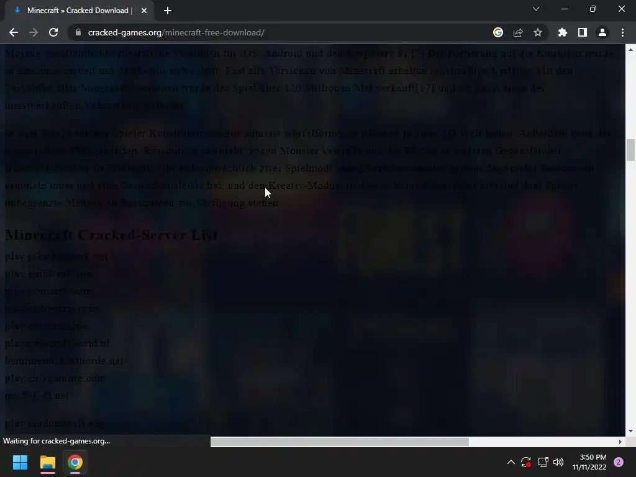
Task: View site info via the lock icon
Action: click(78, 32)
